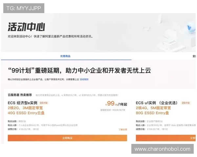197x157 pixels.
Task: Click the 续费价格 row of 经济型e实例
Action: click(x=23, y=129)
